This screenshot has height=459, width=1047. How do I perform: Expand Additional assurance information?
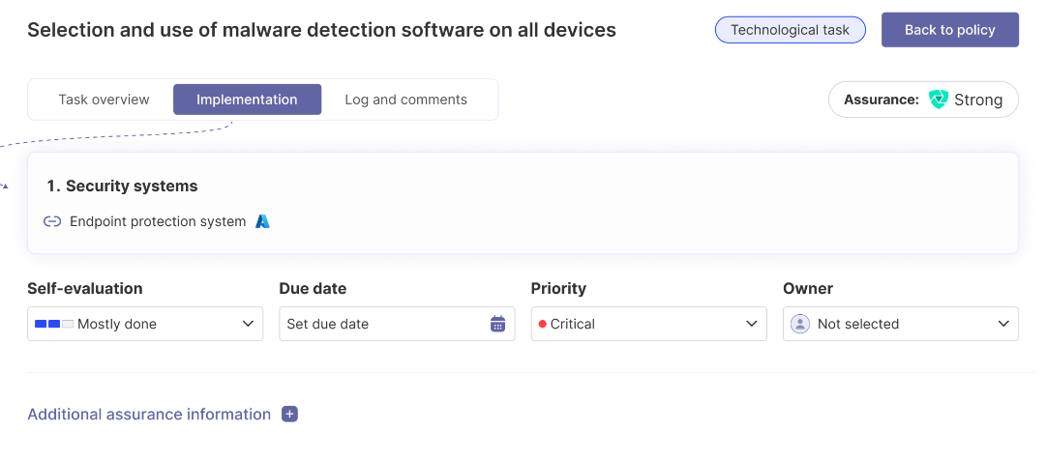[149, 414]
